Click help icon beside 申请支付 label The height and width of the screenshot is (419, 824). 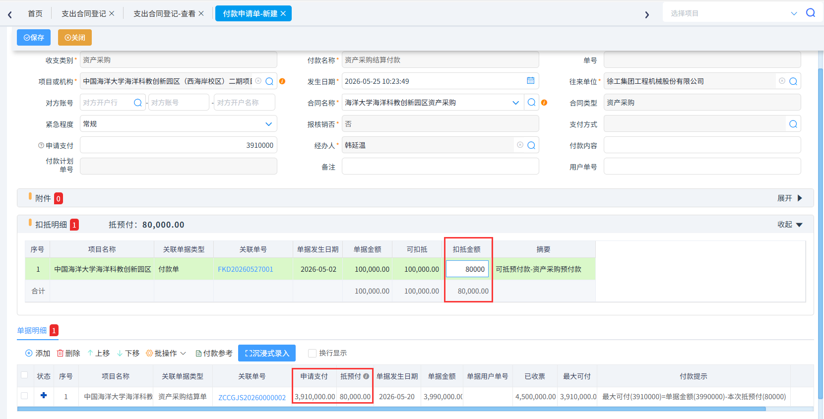pyautogui.click(x=41, y=145)
